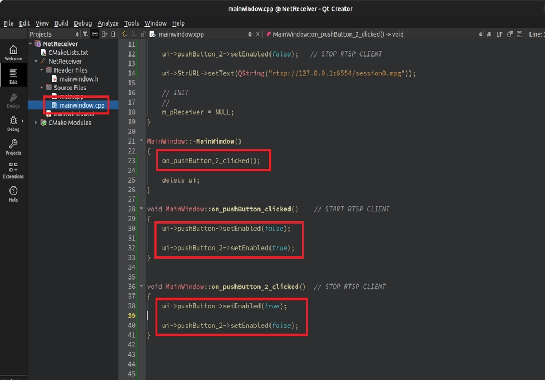Click the on_pushButton_2_clicked(); call on line 23

(x=211, y=160)
